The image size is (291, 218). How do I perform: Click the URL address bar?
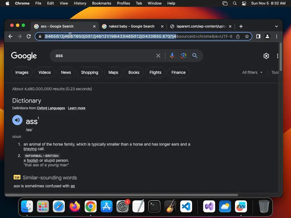tap(138, 36)
